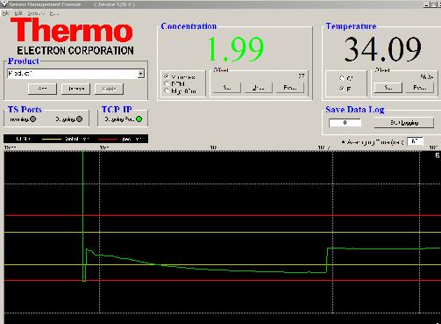The height and width of the screenshot is (324, 441).
Task: Select the PPM concentration unit radio button
Action: pos(167,83)
